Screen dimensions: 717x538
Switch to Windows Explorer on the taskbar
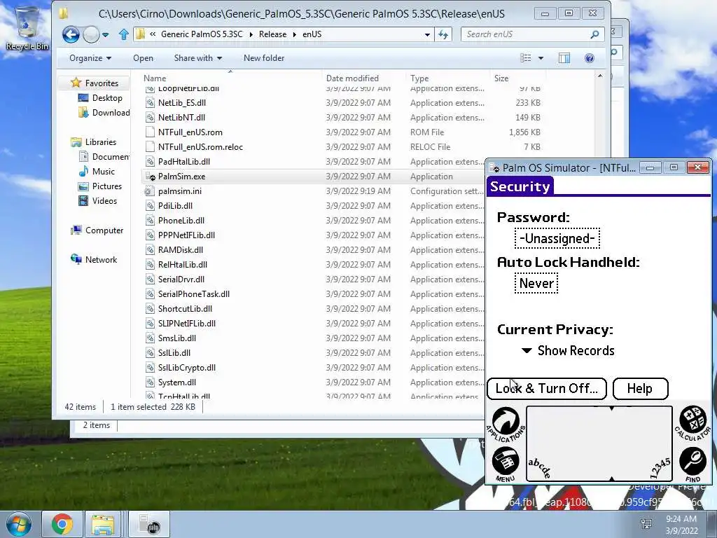(x=103, y=524)
